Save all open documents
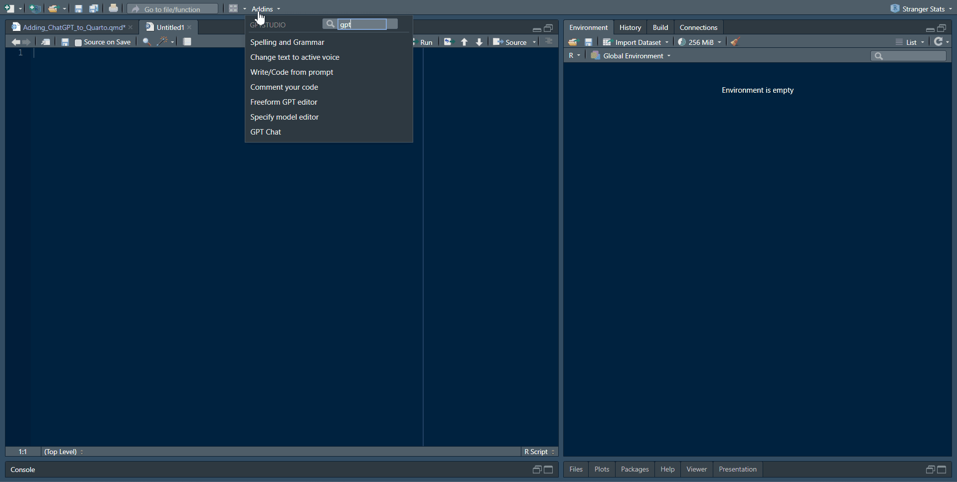The width and height of the screenshot is (957, 482). [93, 8]
